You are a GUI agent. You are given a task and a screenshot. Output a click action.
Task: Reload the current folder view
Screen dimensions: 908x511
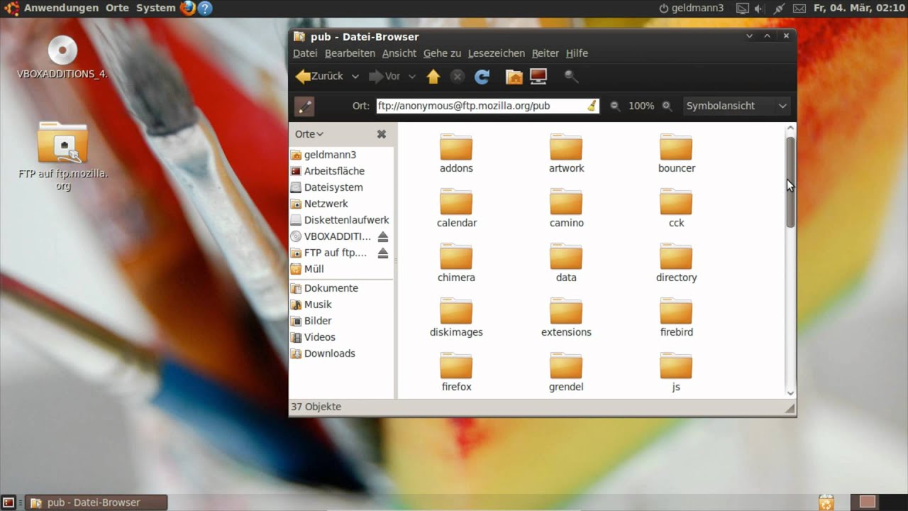click(482, 77)
